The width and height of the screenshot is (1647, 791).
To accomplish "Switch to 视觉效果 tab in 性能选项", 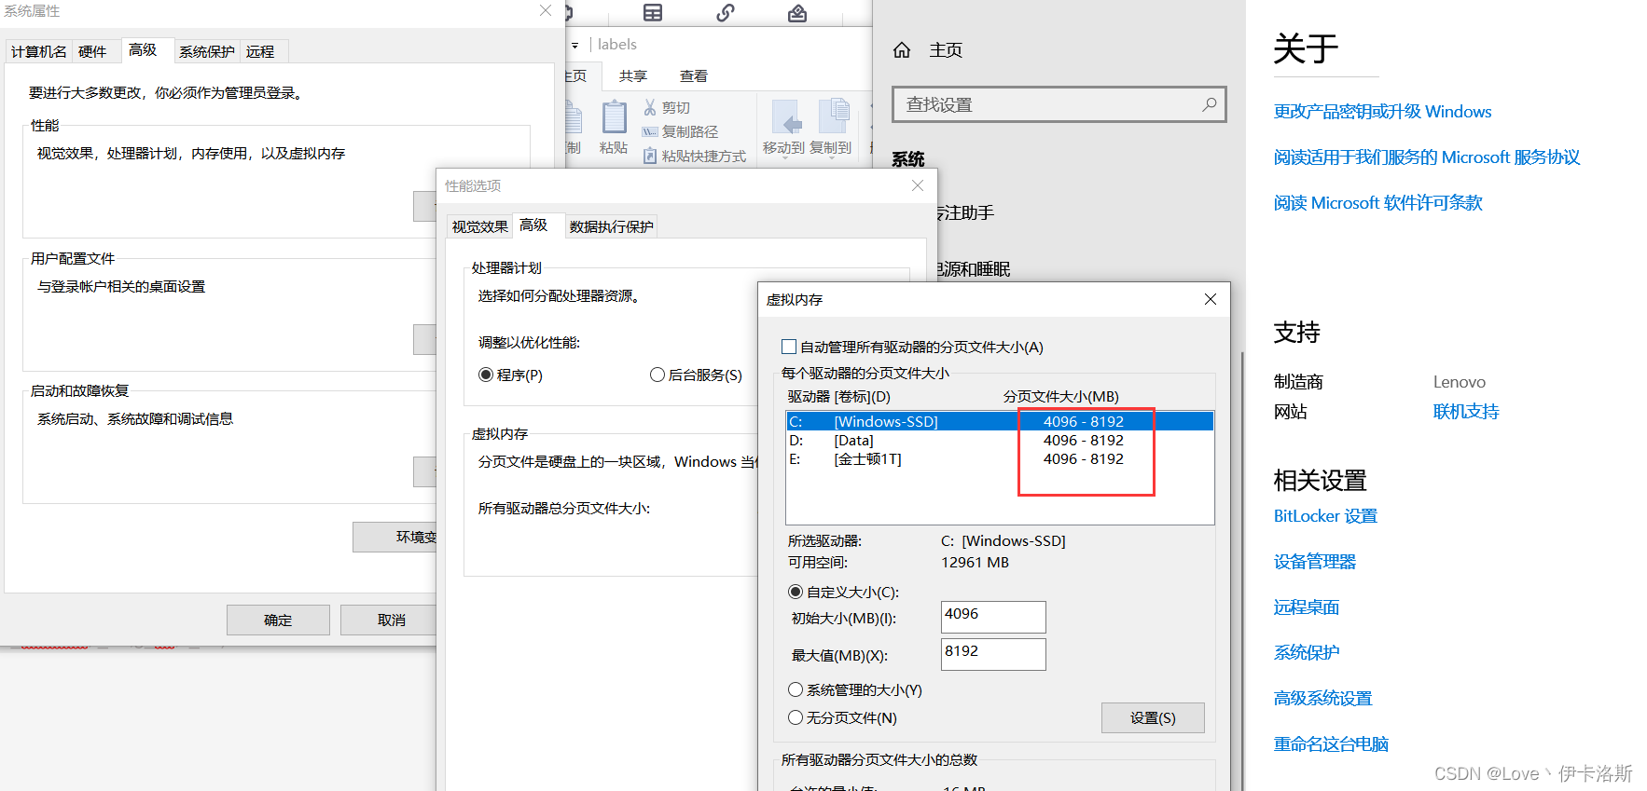I will tap(480, 226).
